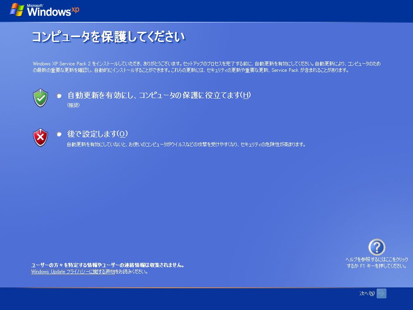413x310 pixels.
Task: Select the enable automatic updates radio button
Action: [x=59, y=96]
